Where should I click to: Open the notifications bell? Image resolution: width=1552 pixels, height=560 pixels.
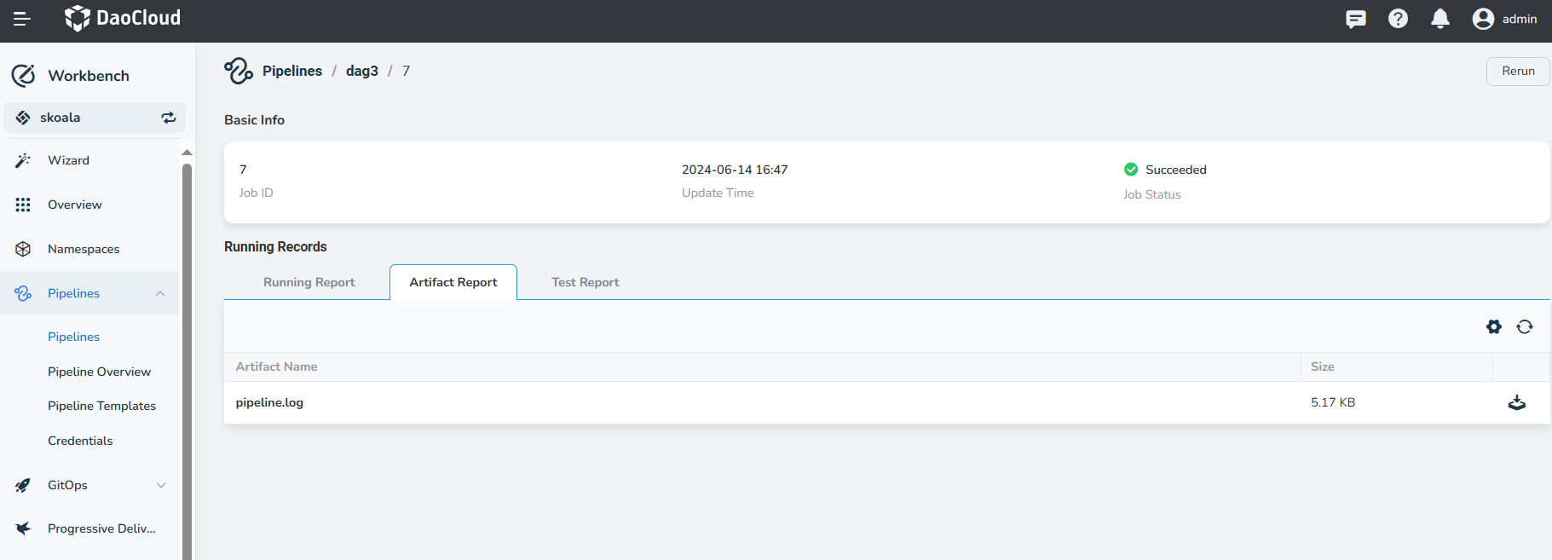coord(1439,19)
